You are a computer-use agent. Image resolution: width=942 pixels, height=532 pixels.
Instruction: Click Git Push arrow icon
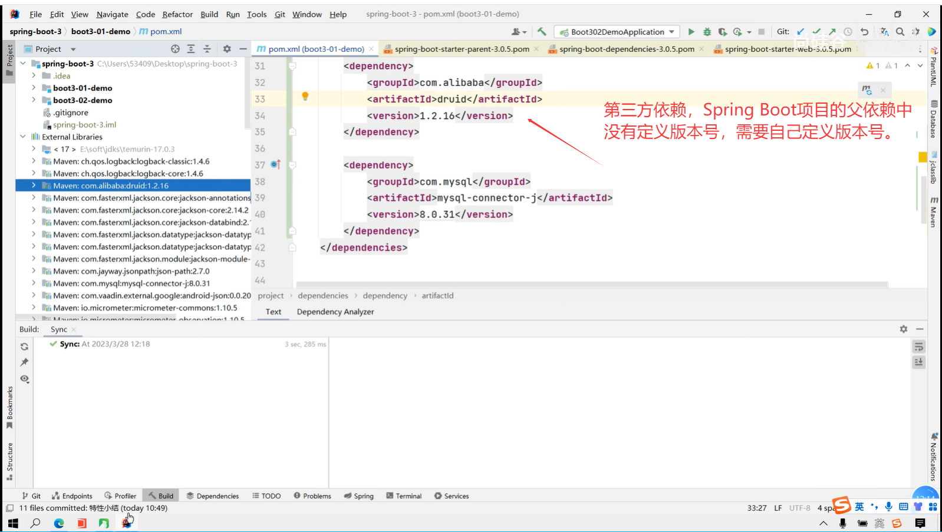tap(832, 32)
